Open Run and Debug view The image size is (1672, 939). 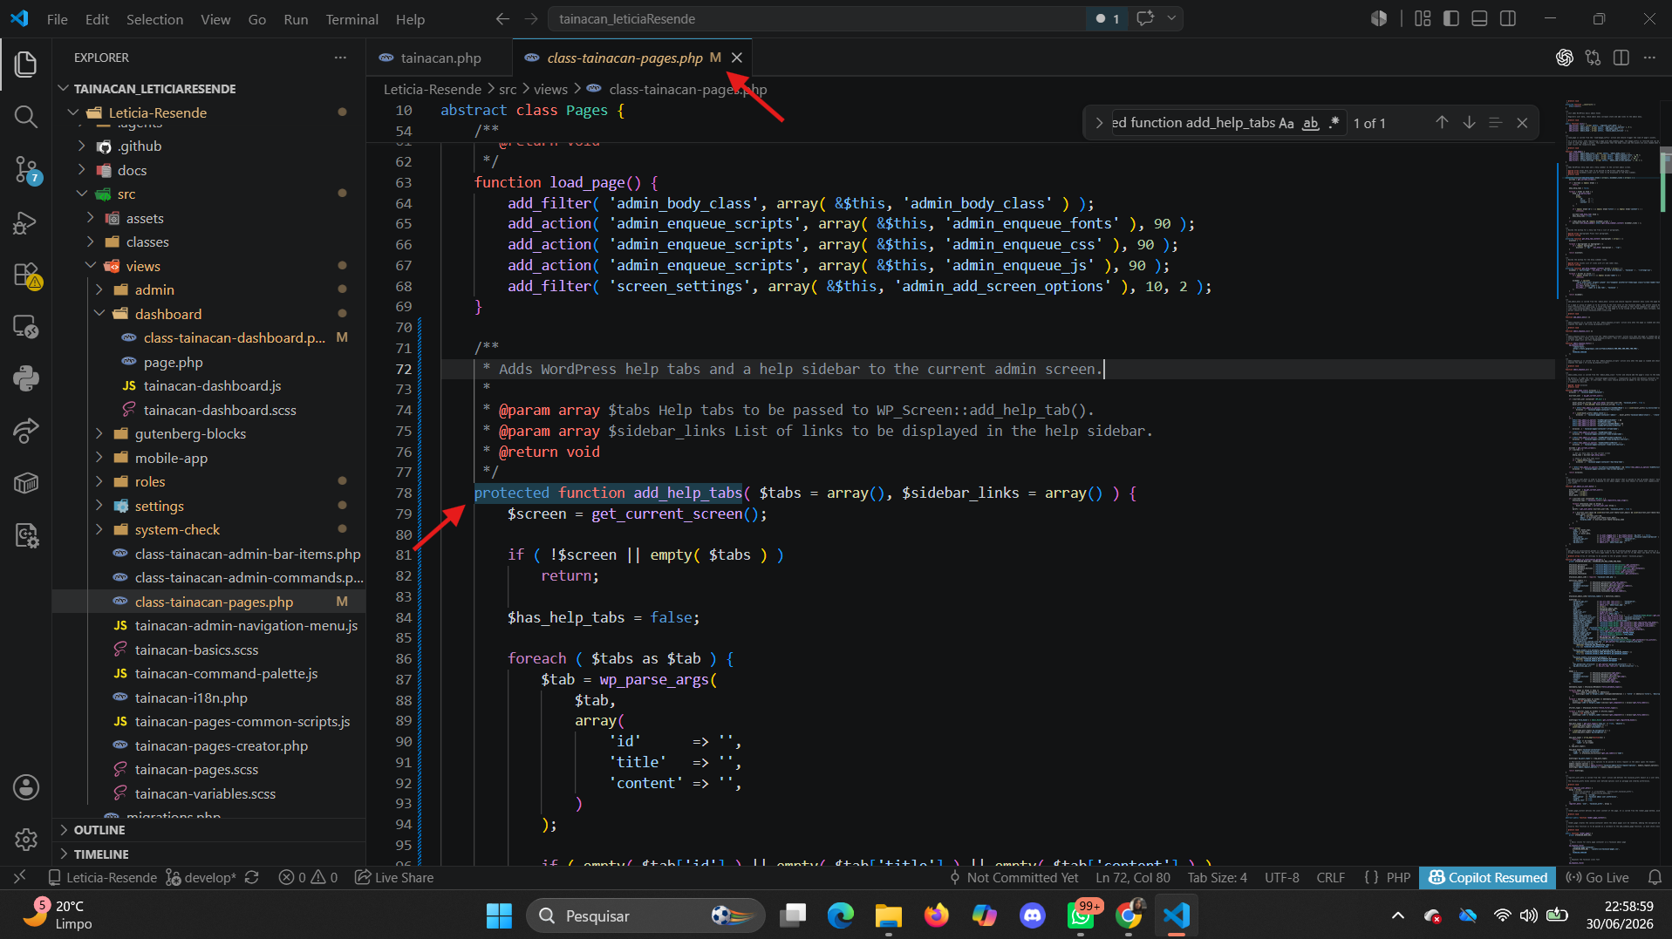tap(25, 222)
